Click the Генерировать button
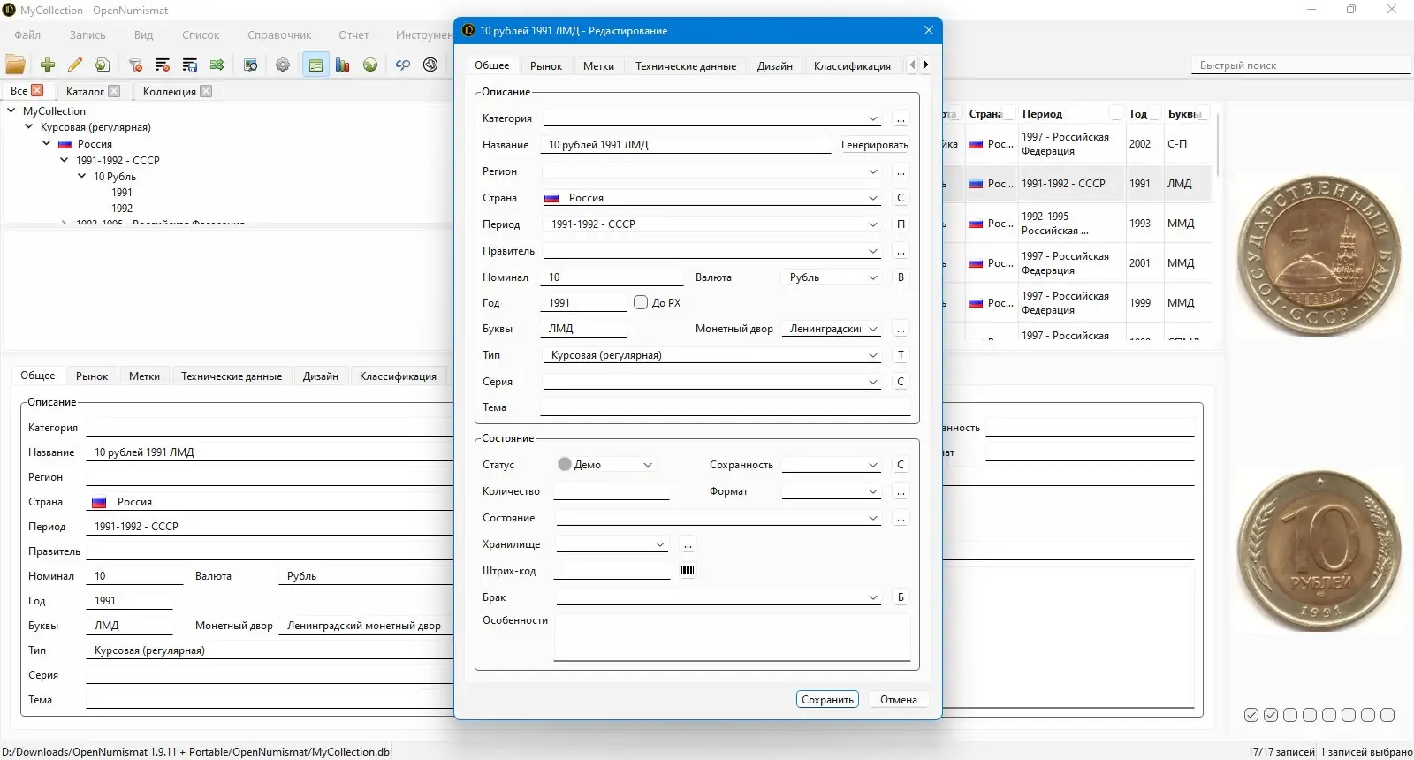This screenshot has width=1414, height=760. 874,145
